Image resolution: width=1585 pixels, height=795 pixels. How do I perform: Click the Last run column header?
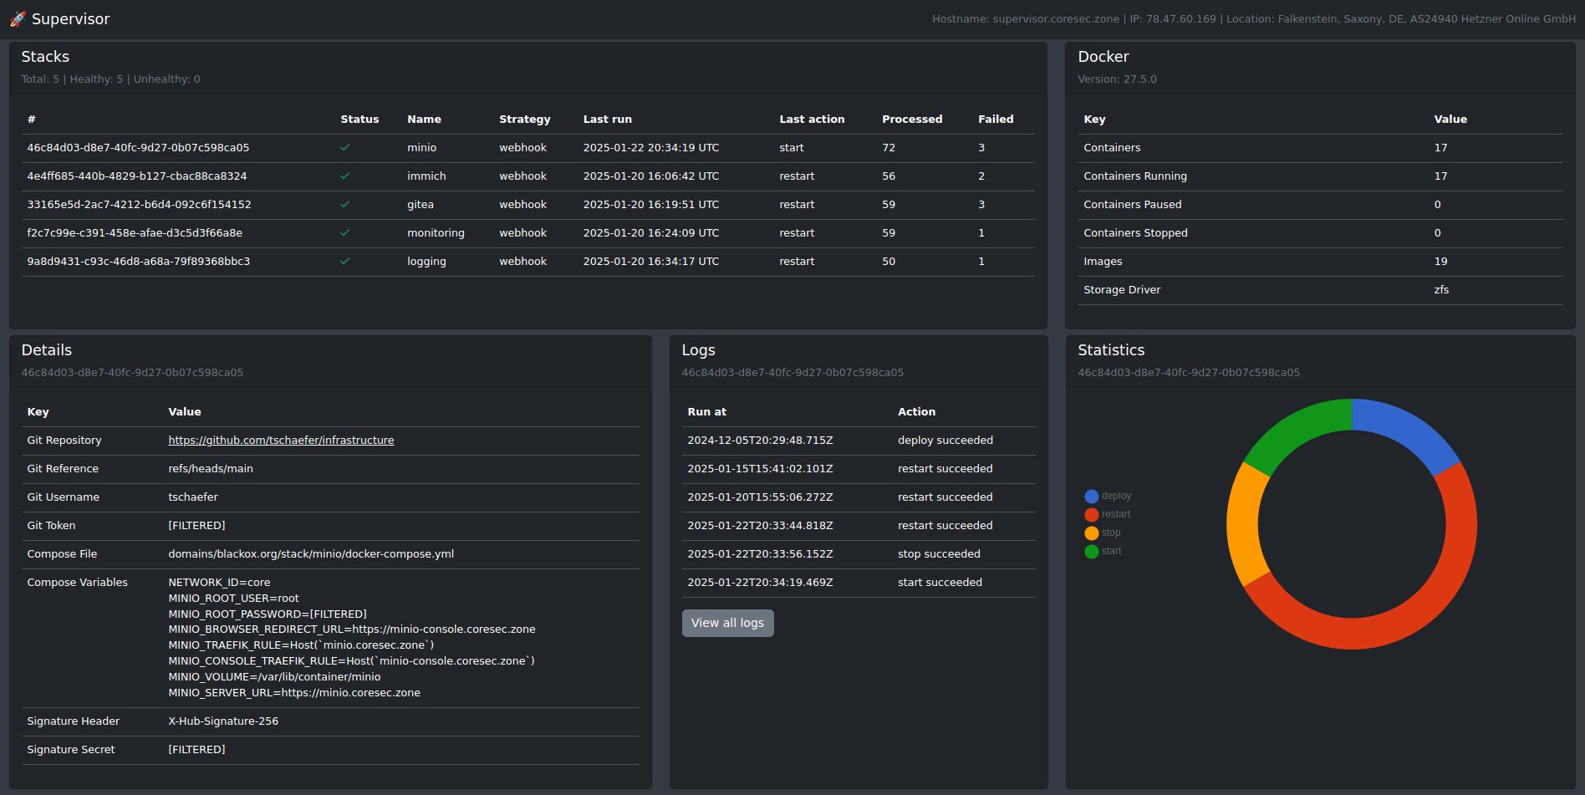tap(608, 120)
